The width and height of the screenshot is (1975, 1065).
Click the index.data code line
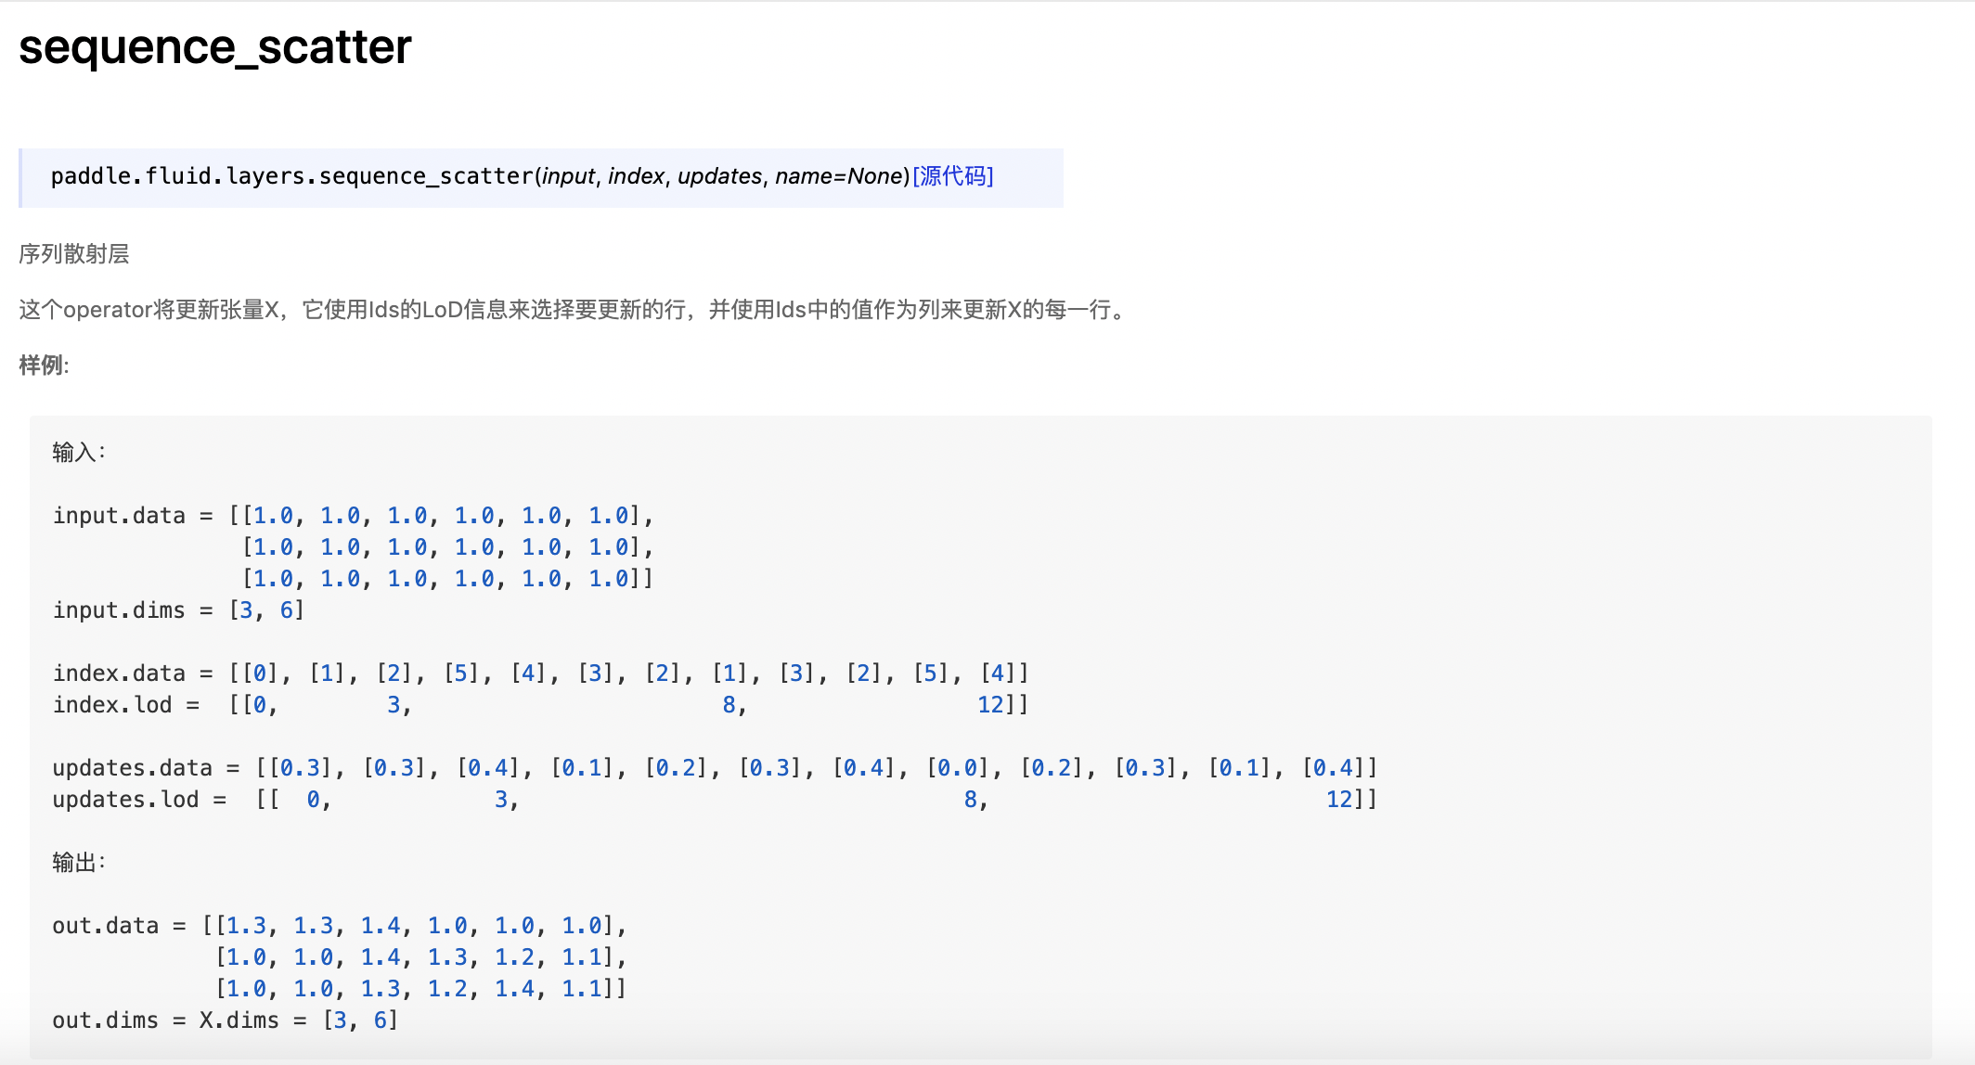540,674
